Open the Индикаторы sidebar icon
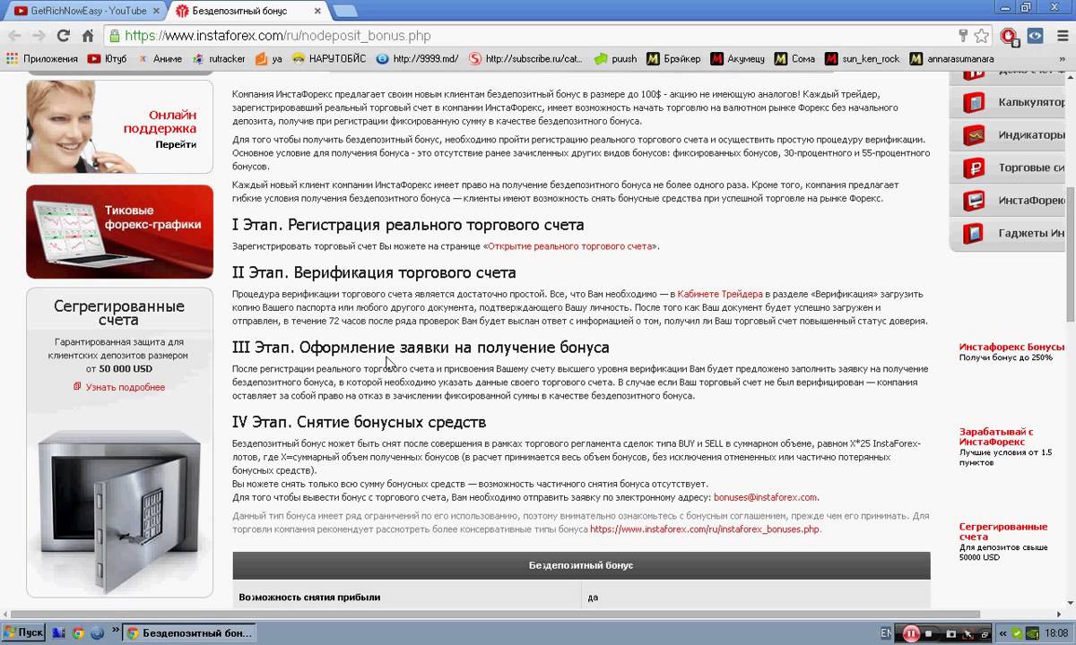 [x=974, y=135]
